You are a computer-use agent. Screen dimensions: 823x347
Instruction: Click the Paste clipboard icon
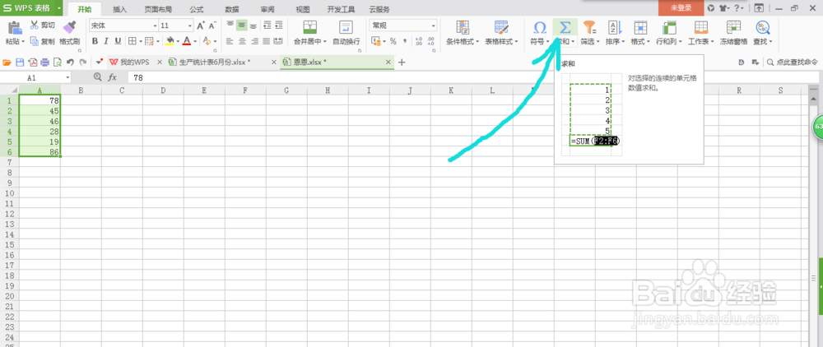15,29
